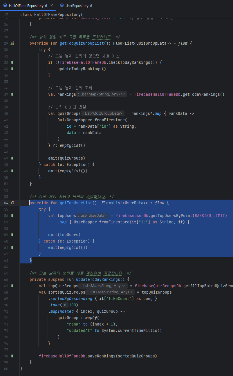Click the getTopUserList function name
Viewport: 233px width, 376px height.
click(x=76, y=203)
